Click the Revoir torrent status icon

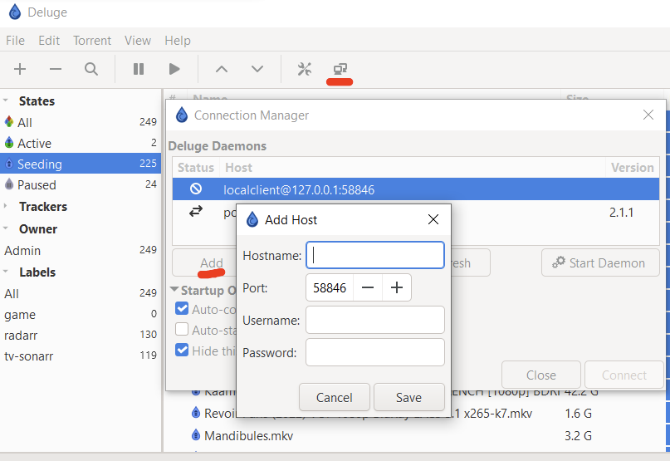click(x=196, y=413)
